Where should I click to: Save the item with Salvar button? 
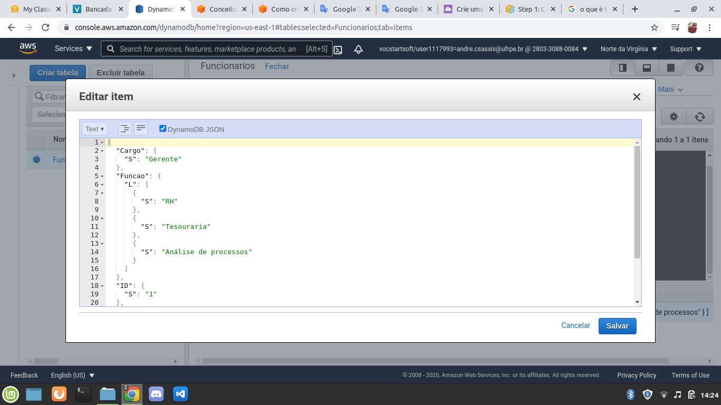pos(617,326)
